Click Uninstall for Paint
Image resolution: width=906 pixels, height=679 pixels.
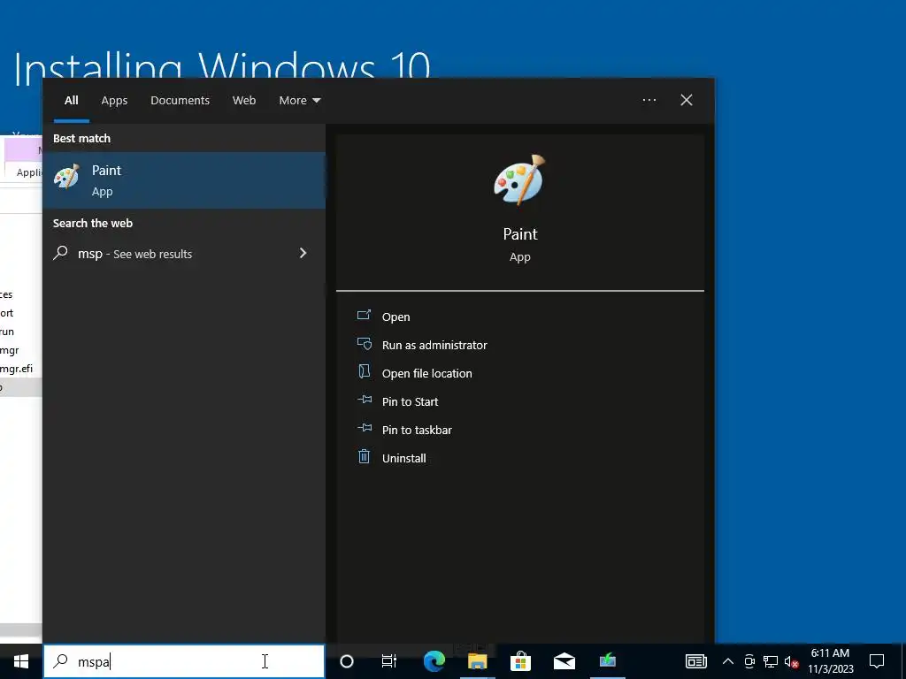tap(403, 459)
